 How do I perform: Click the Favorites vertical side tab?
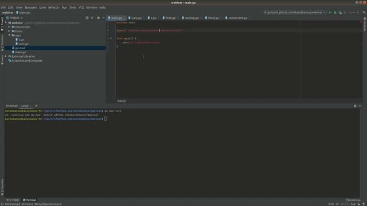tap(2, 187)
